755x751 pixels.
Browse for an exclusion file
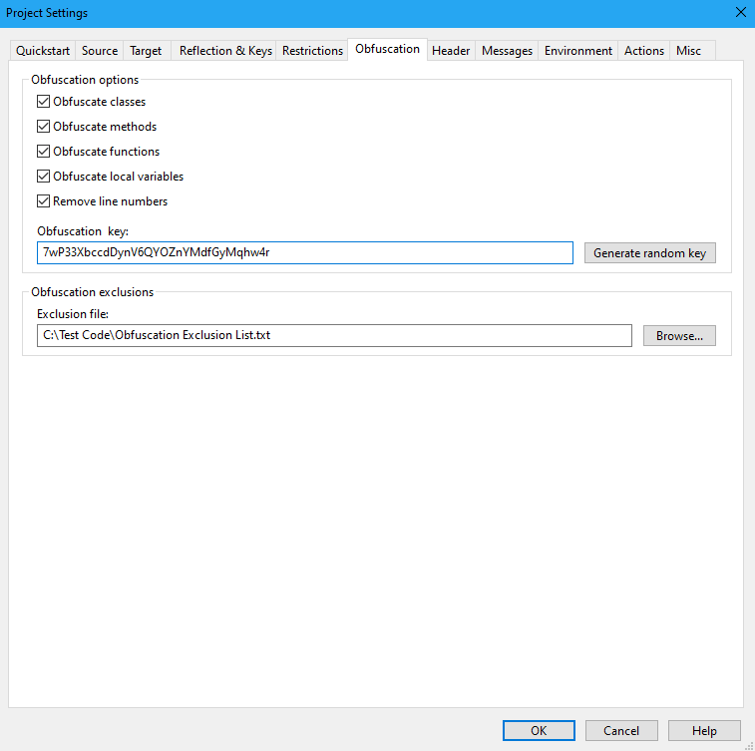click(679, 336)
